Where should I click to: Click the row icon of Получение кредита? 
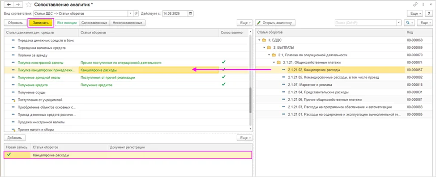(x=13, y=85)
